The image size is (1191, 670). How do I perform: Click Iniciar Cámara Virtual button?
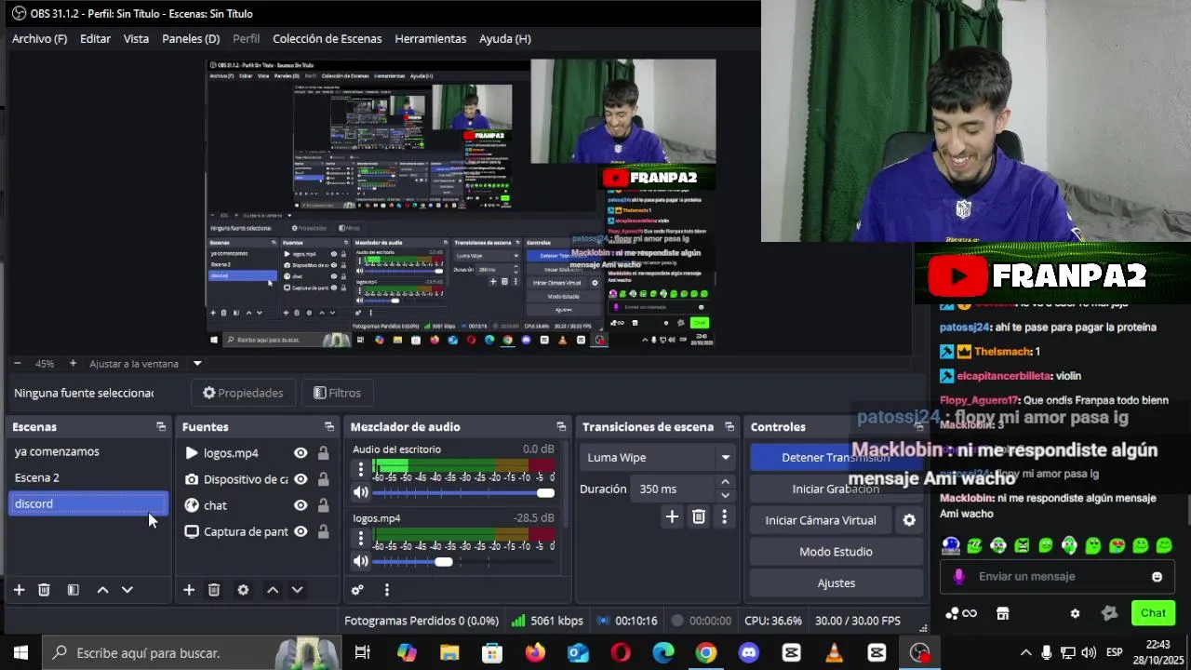[821, 520]
